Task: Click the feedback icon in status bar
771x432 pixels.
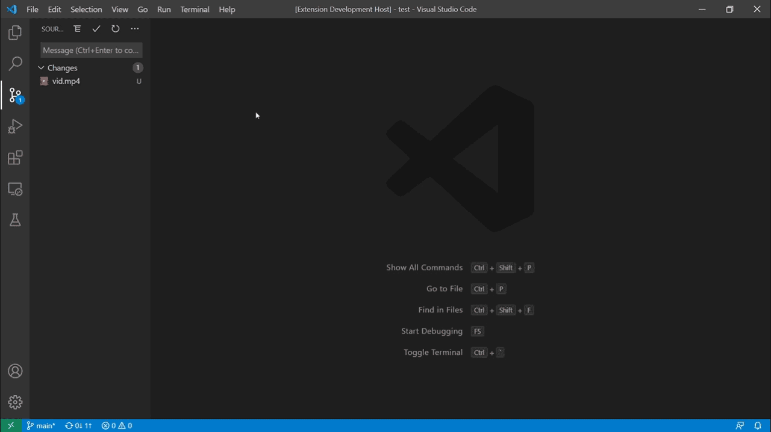Action: point(740,425)
